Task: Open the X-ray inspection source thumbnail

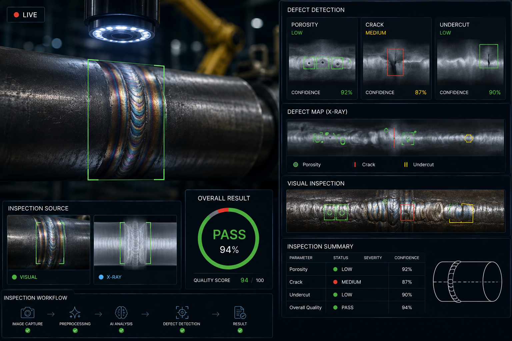Action: pos(135,242)
